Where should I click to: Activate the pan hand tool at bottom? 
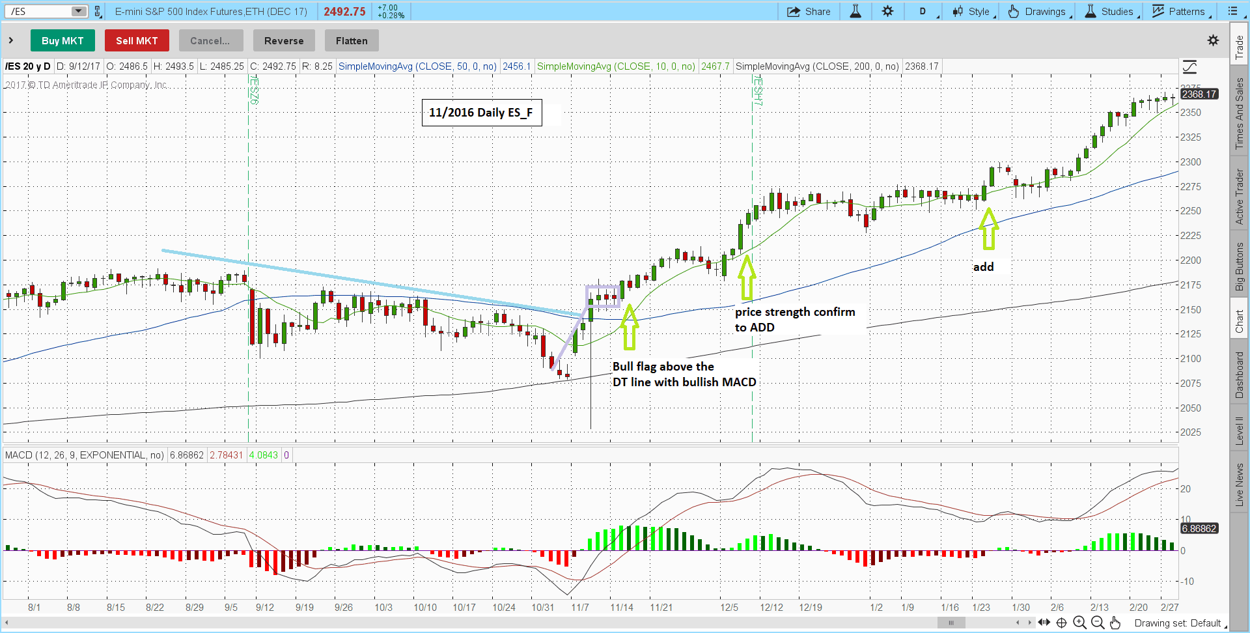(1115, 623)
